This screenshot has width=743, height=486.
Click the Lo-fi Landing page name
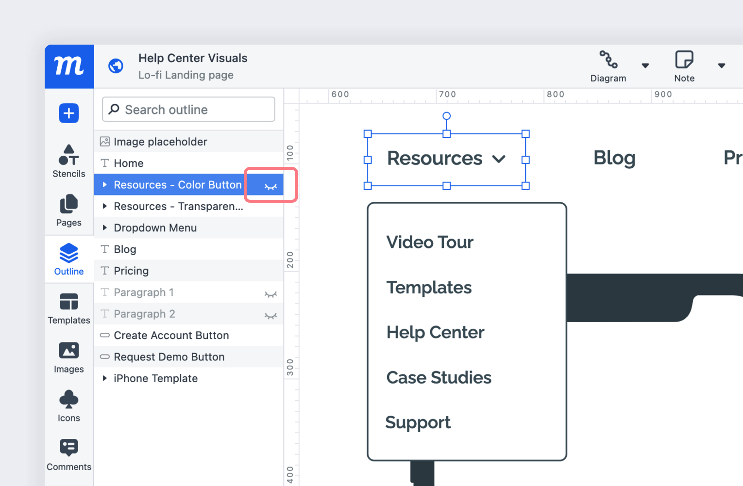[186, 75]
